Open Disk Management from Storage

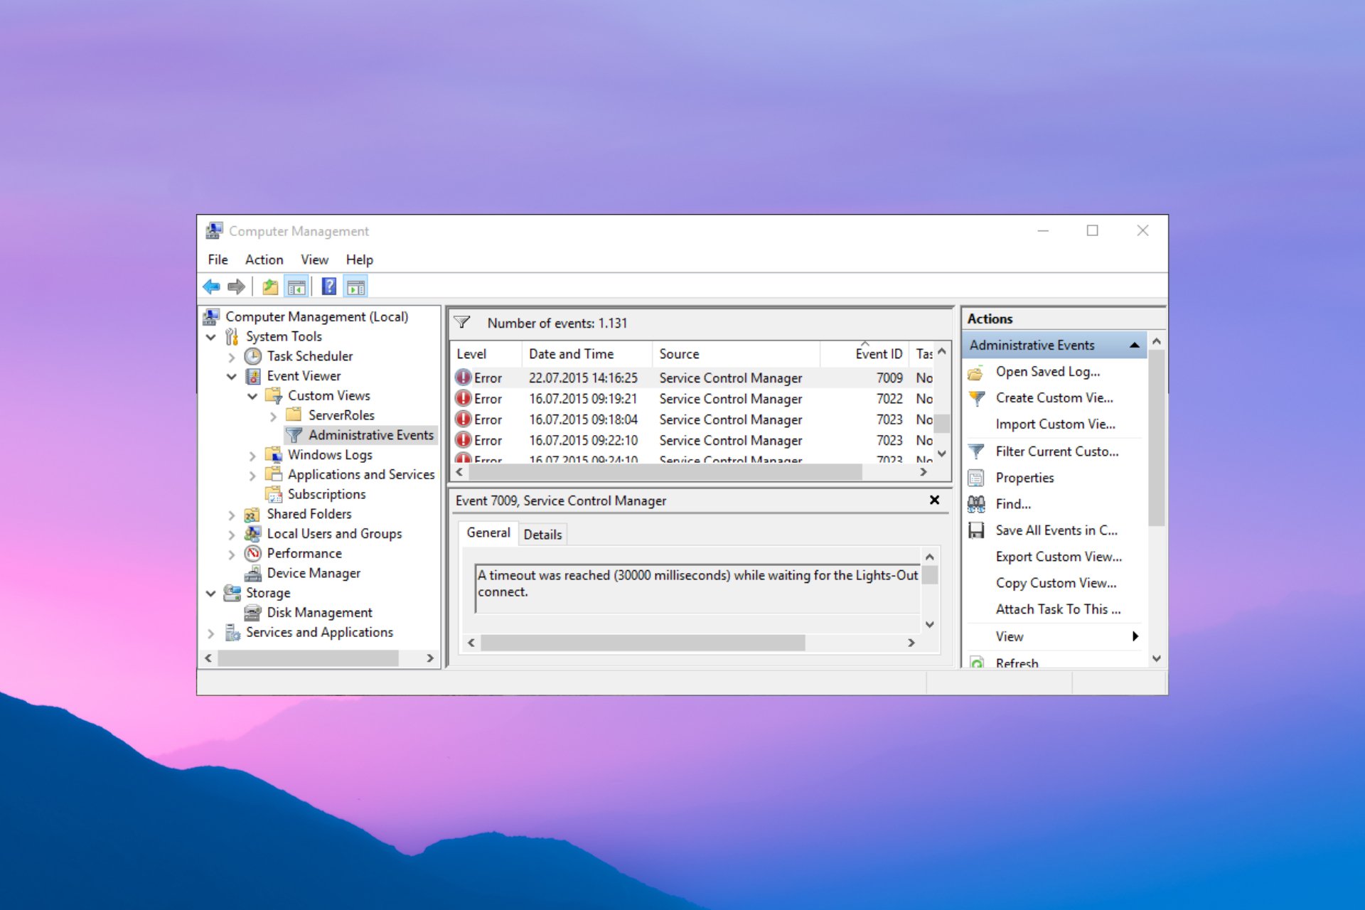click(x=319, y=612)
